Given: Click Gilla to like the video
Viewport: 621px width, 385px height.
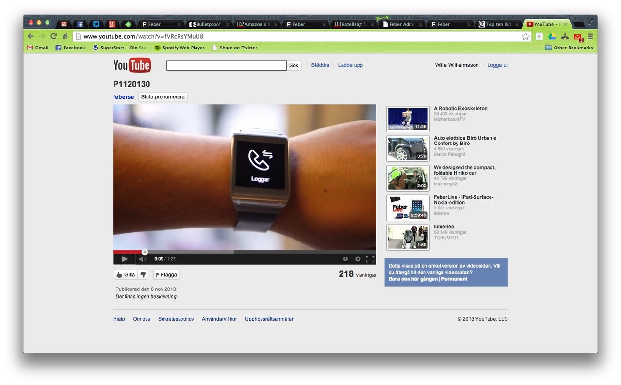Looking at the screenshot, I should tap(126, 274).
